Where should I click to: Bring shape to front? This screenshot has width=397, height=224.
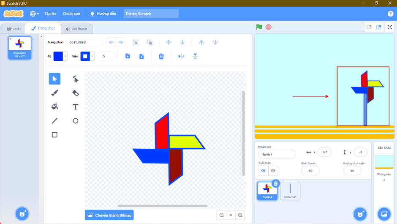[201, 42]
